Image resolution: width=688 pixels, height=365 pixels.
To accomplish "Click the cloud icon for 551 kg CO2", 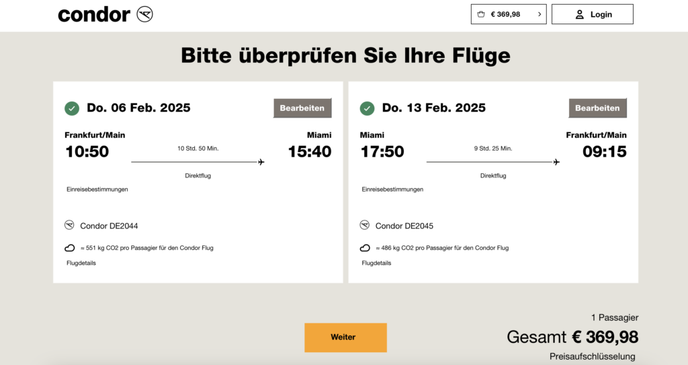I will (x=70, y=248).
